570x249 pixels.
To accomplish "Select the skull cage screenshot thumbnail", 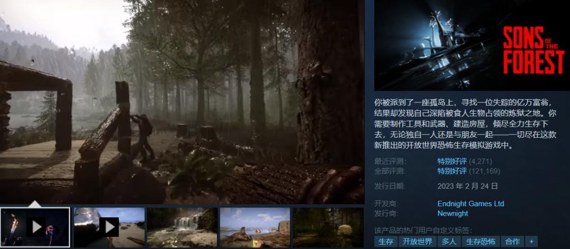I will tap(328, 227).
